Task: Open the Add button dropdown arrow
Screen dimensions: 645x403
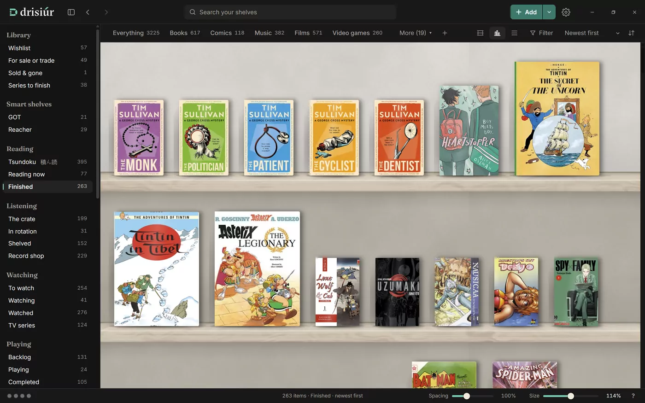Action: click(x=549, y=12)
